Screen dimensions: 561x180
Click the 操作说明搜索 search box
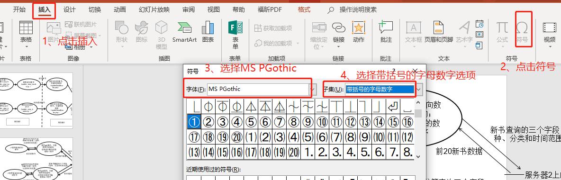click(358, 10)
